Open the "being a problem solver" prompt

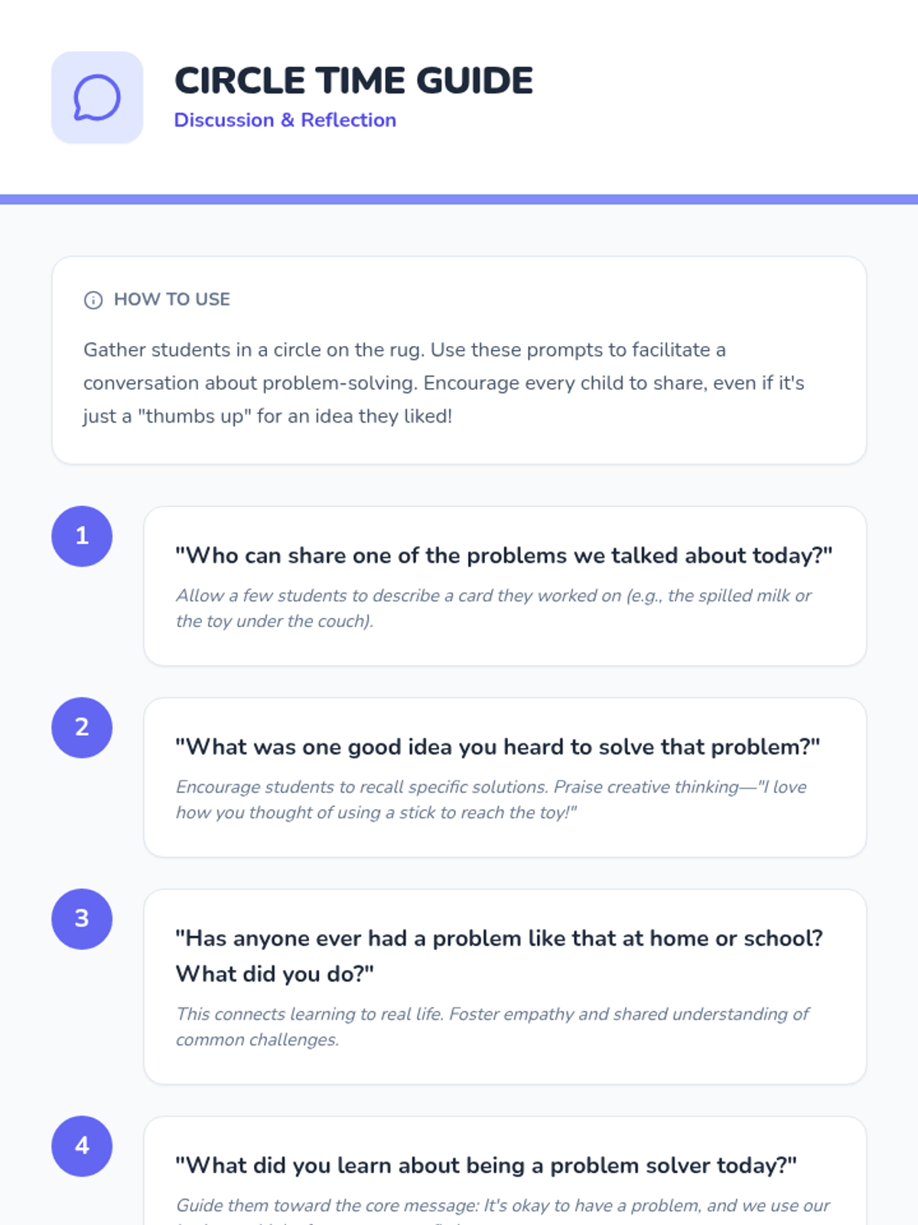[x=505, y=1171]
